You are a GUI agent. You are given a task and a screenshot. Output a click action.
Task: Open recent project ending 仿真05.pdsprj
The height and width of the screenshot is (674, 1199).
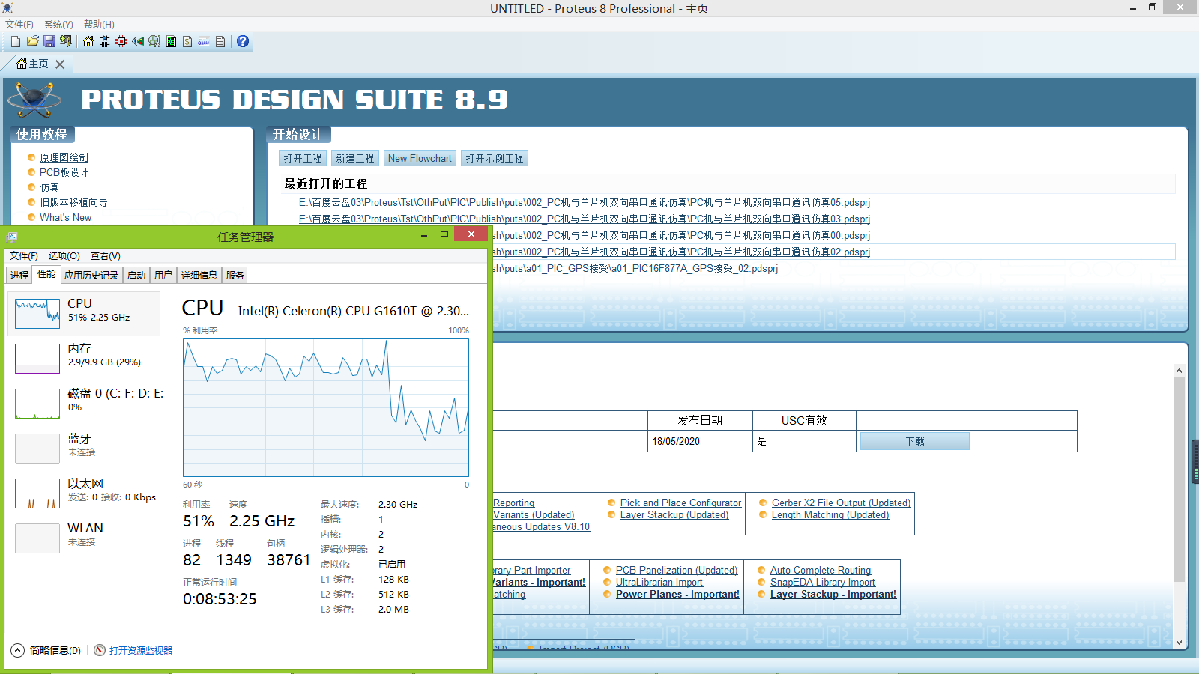585,202
